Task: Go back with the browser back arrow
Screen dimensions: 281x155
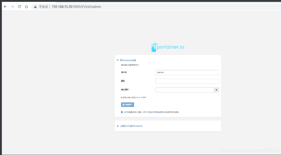Action: [5, 7]
